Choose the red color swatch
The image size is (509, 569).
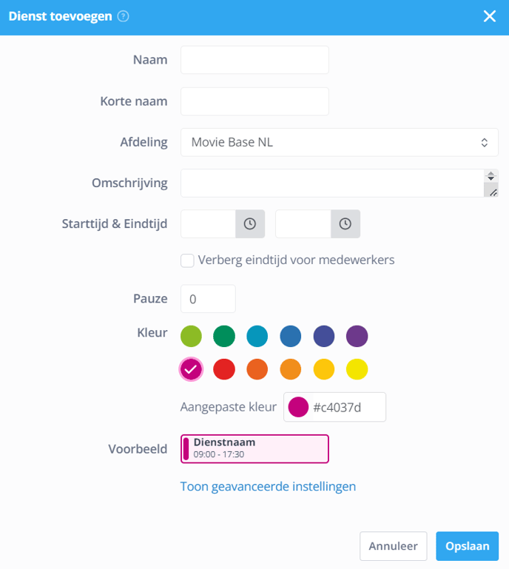point(224,369)
